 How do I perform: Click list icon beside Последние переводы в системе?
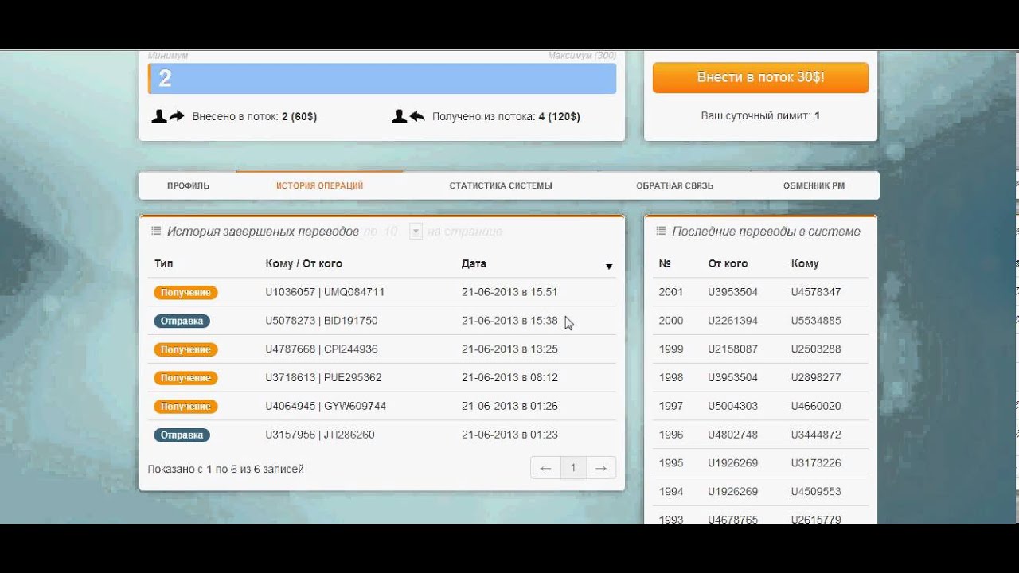coord(661,232)
